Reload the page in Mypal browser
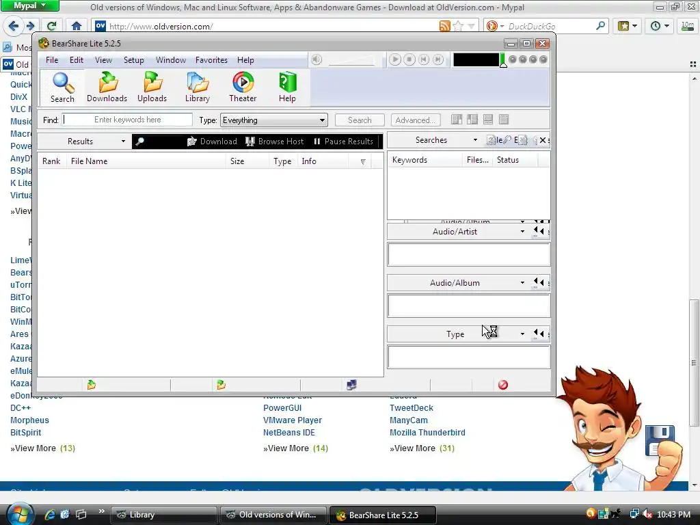Viewport: 700px width, 525px height. (x=52, y=26)
